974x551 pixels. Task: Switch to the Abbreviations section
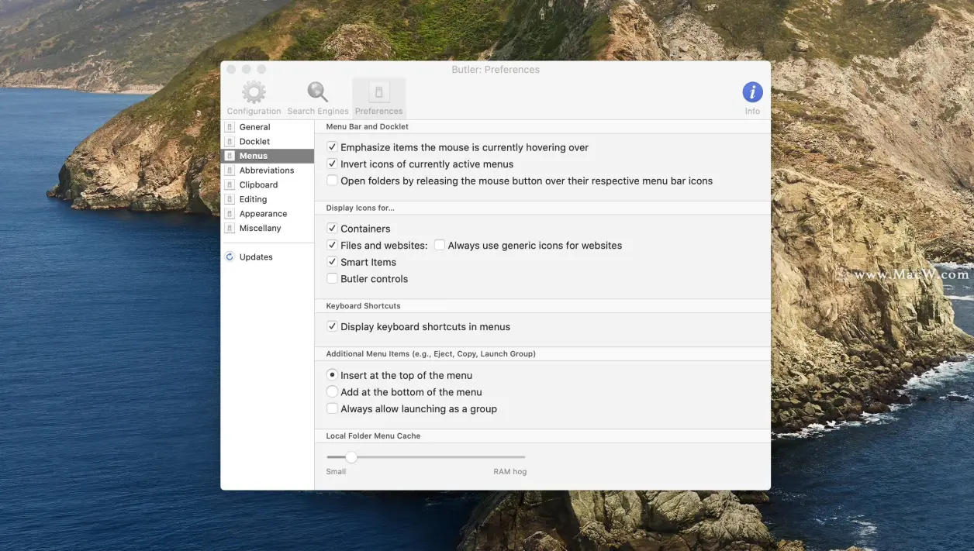tap(230, 170)
